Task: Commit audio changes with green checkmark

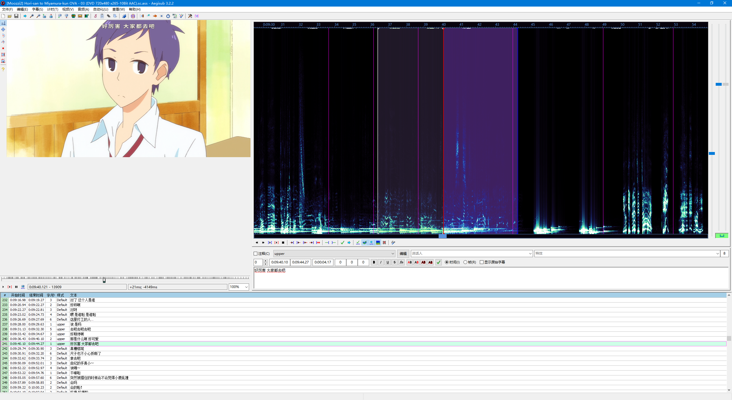Action: [x=343, y=243]
